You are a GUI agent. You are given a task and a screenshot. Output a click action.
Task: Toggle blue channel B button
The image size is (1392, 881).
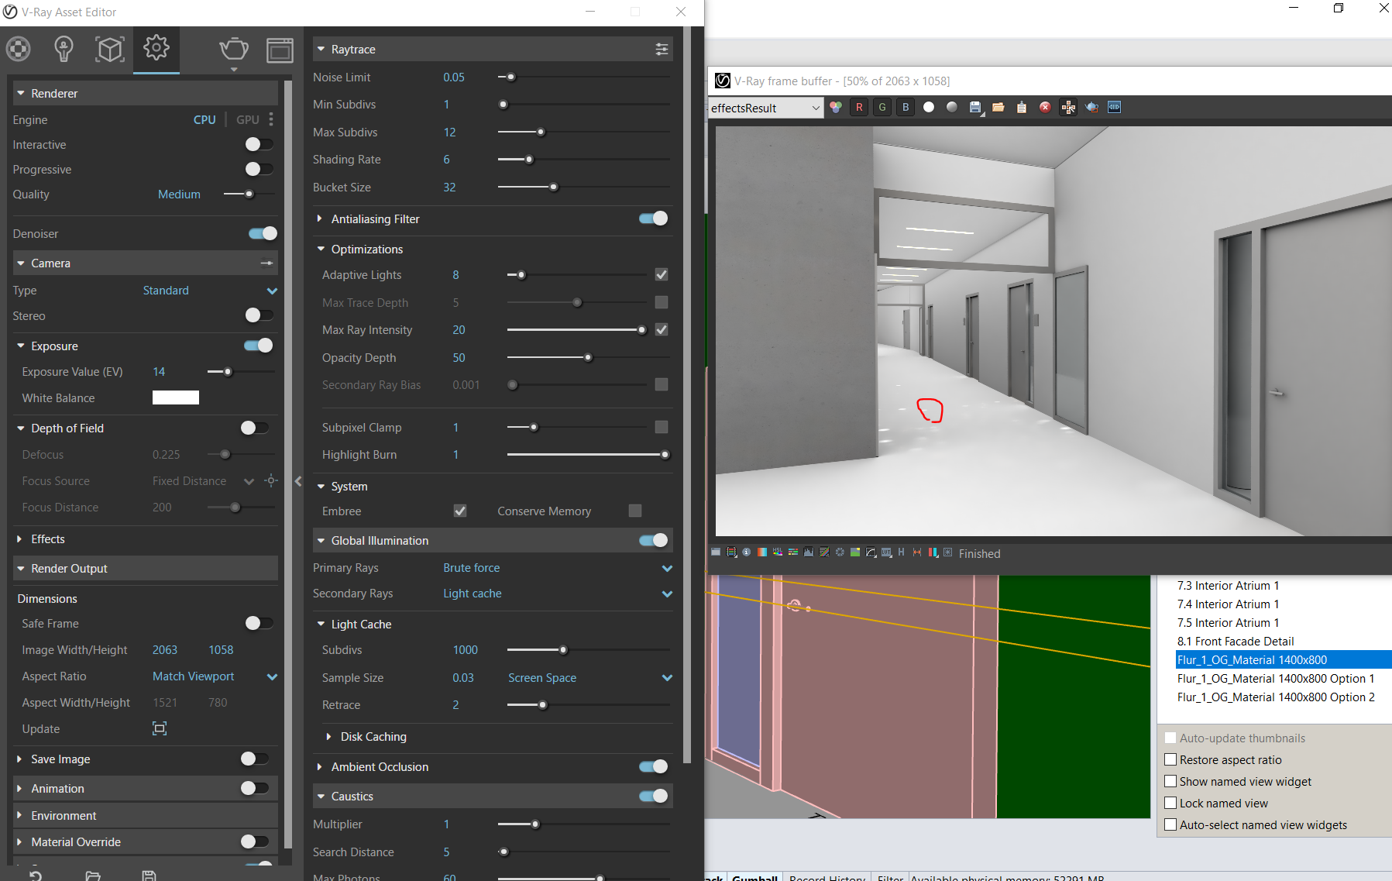tap(906, 108)
